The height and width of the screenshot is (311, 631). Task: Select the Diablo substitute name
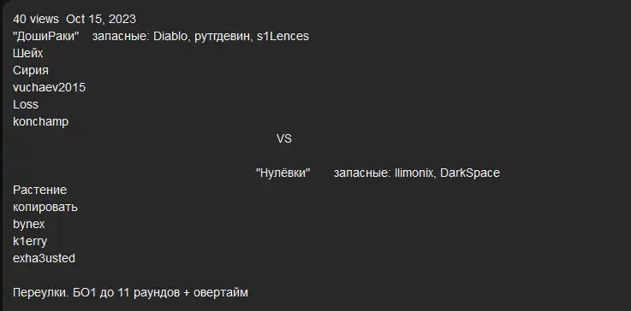170,36
